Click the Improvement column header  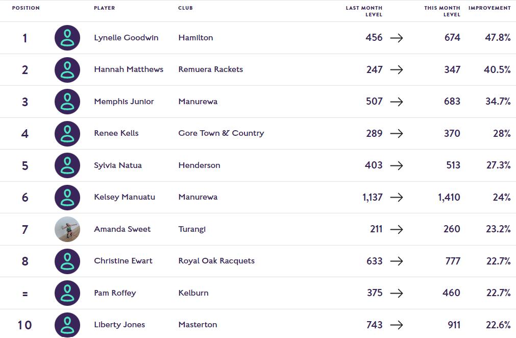(x=489, y=8)
